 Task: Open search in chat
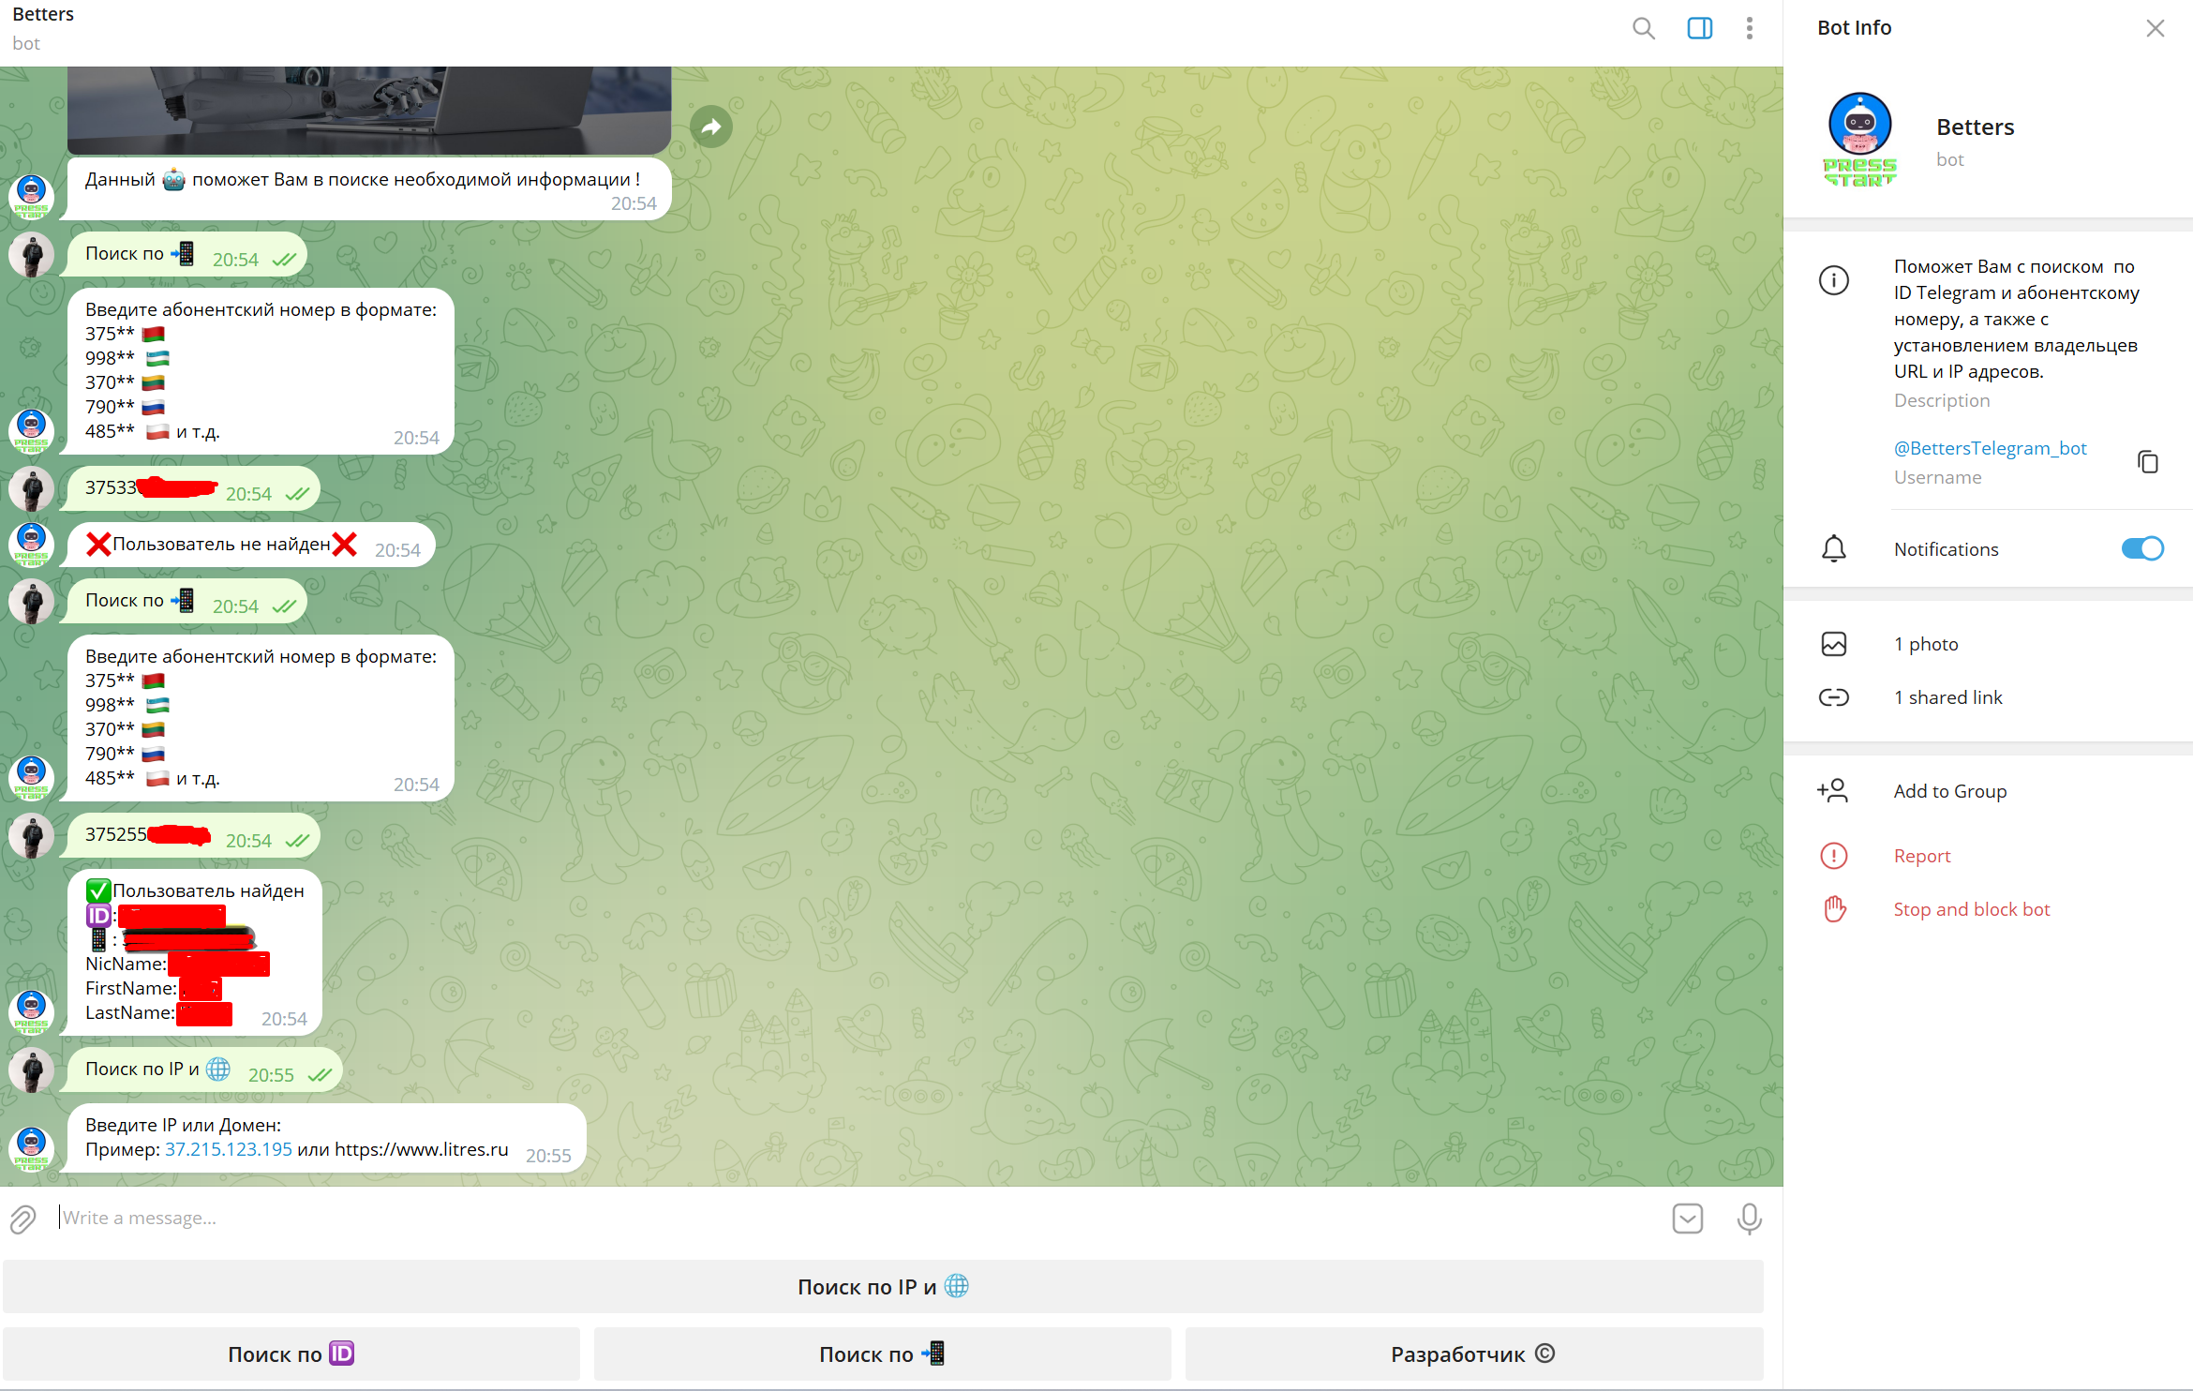point(1643,28)
